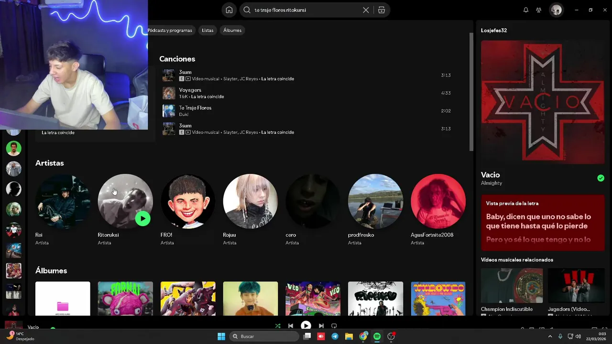Open Losjefes32 header in right panel
Viewport: 612px width, 344px height.
point(494,31)
